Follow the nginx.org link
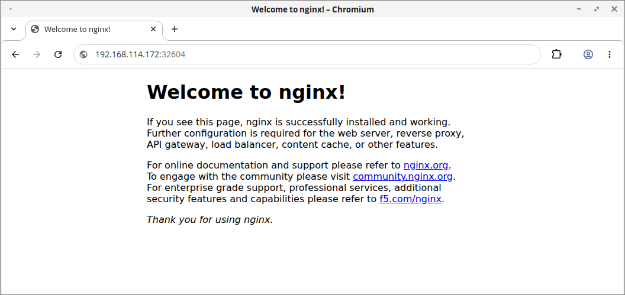 pyautogui.click(x=426, y=165)
